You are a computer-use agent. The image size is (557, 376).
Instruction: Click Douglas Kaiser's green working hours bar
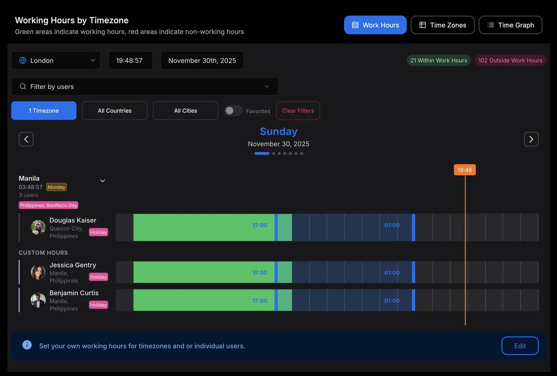pyautogui.click(x=204, y=228)
